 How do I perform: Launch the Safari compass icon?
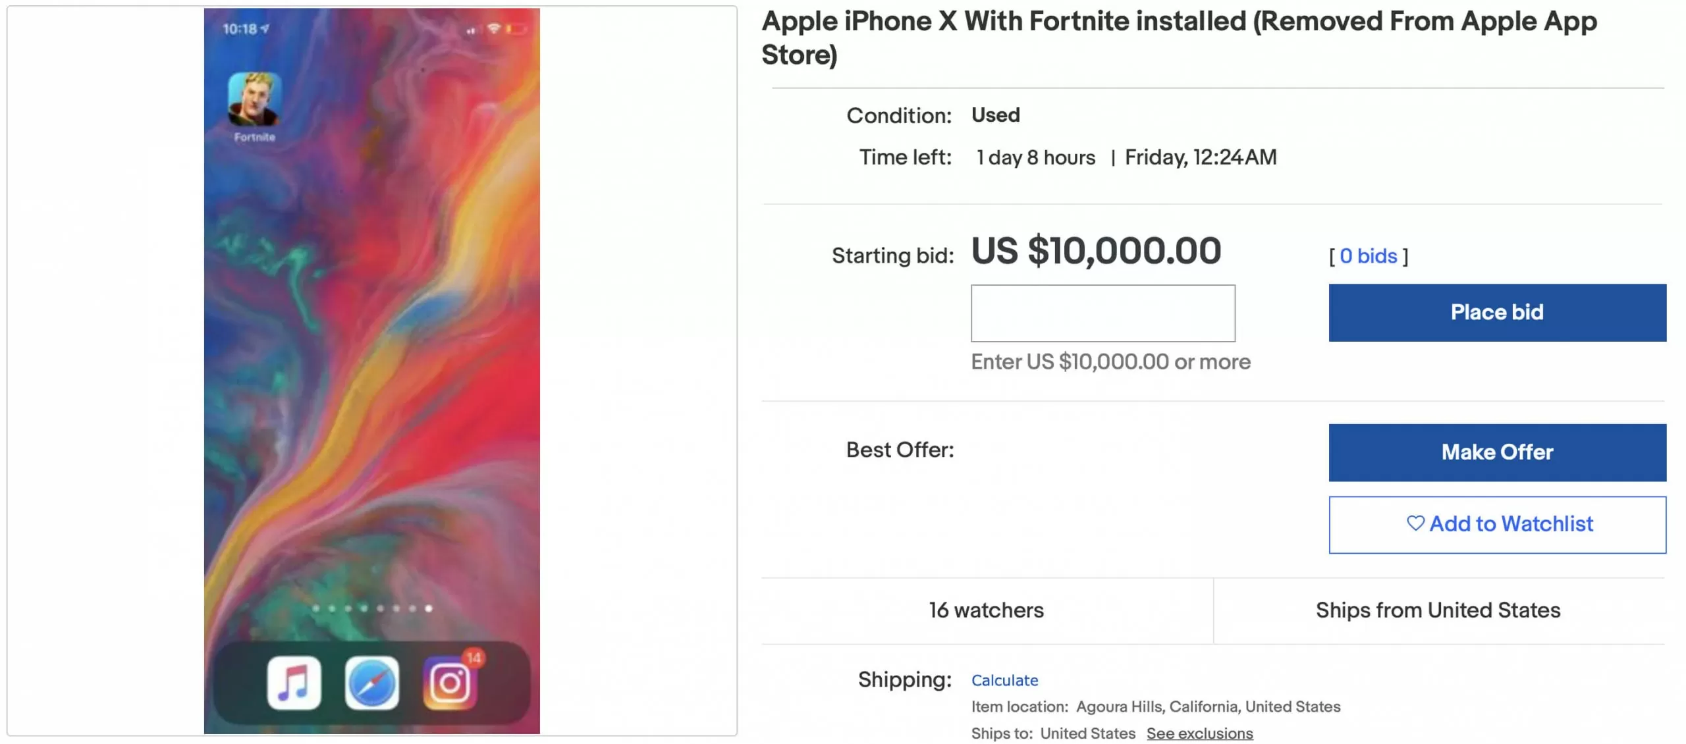[371, 683]
